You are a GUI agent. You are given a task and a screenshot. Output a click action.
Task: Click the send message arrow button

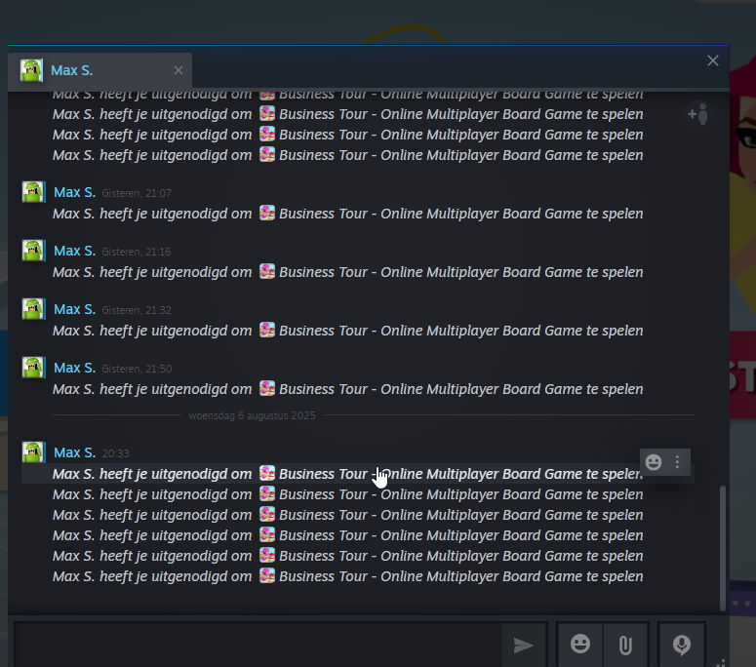coord(524,645)
